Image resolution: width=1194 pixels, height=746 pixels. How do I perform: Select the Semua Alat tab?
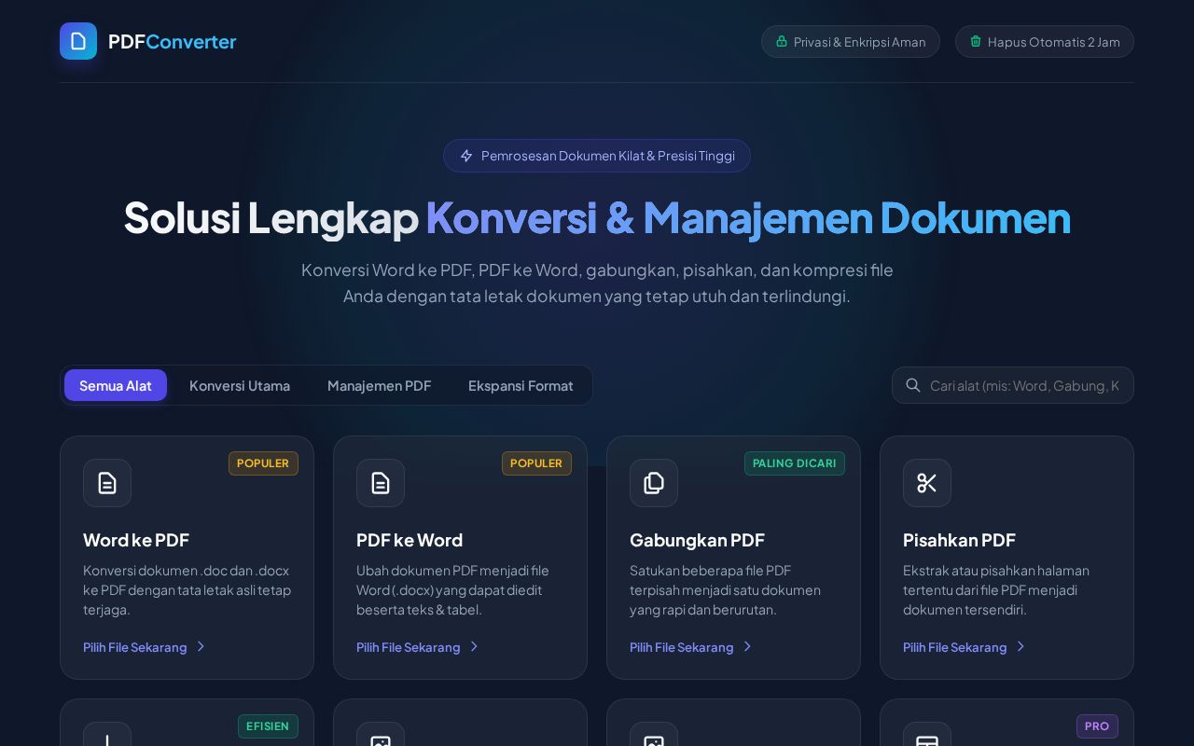(116, 385)
